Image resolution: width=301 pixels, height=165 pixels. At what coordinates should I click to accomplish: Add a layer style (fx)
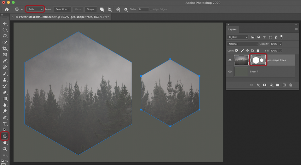point(258,85)
